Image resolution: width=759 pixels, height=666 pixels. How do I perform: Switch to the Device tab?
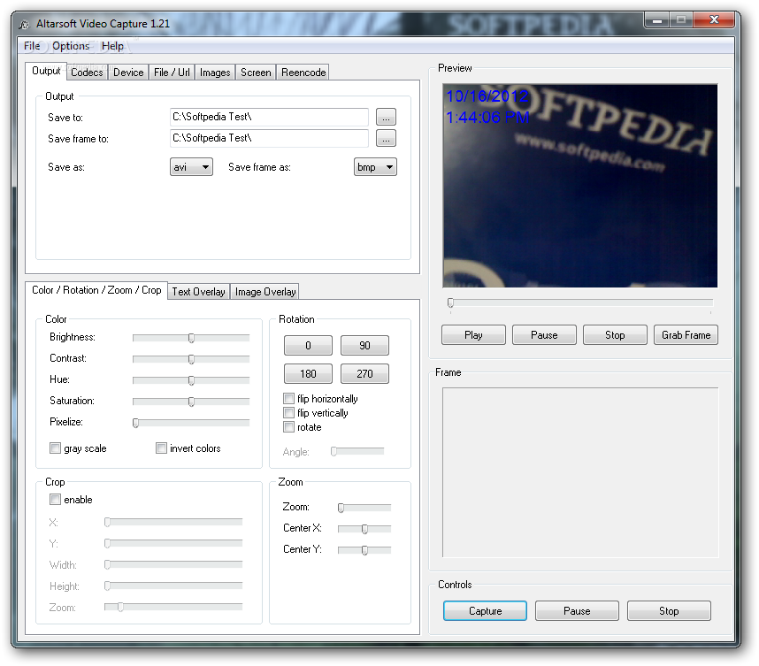point(128,73)
